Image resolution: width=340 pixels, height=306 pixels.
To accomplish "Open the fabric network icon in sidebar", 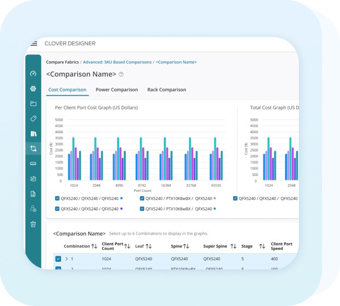I will 33,88.
